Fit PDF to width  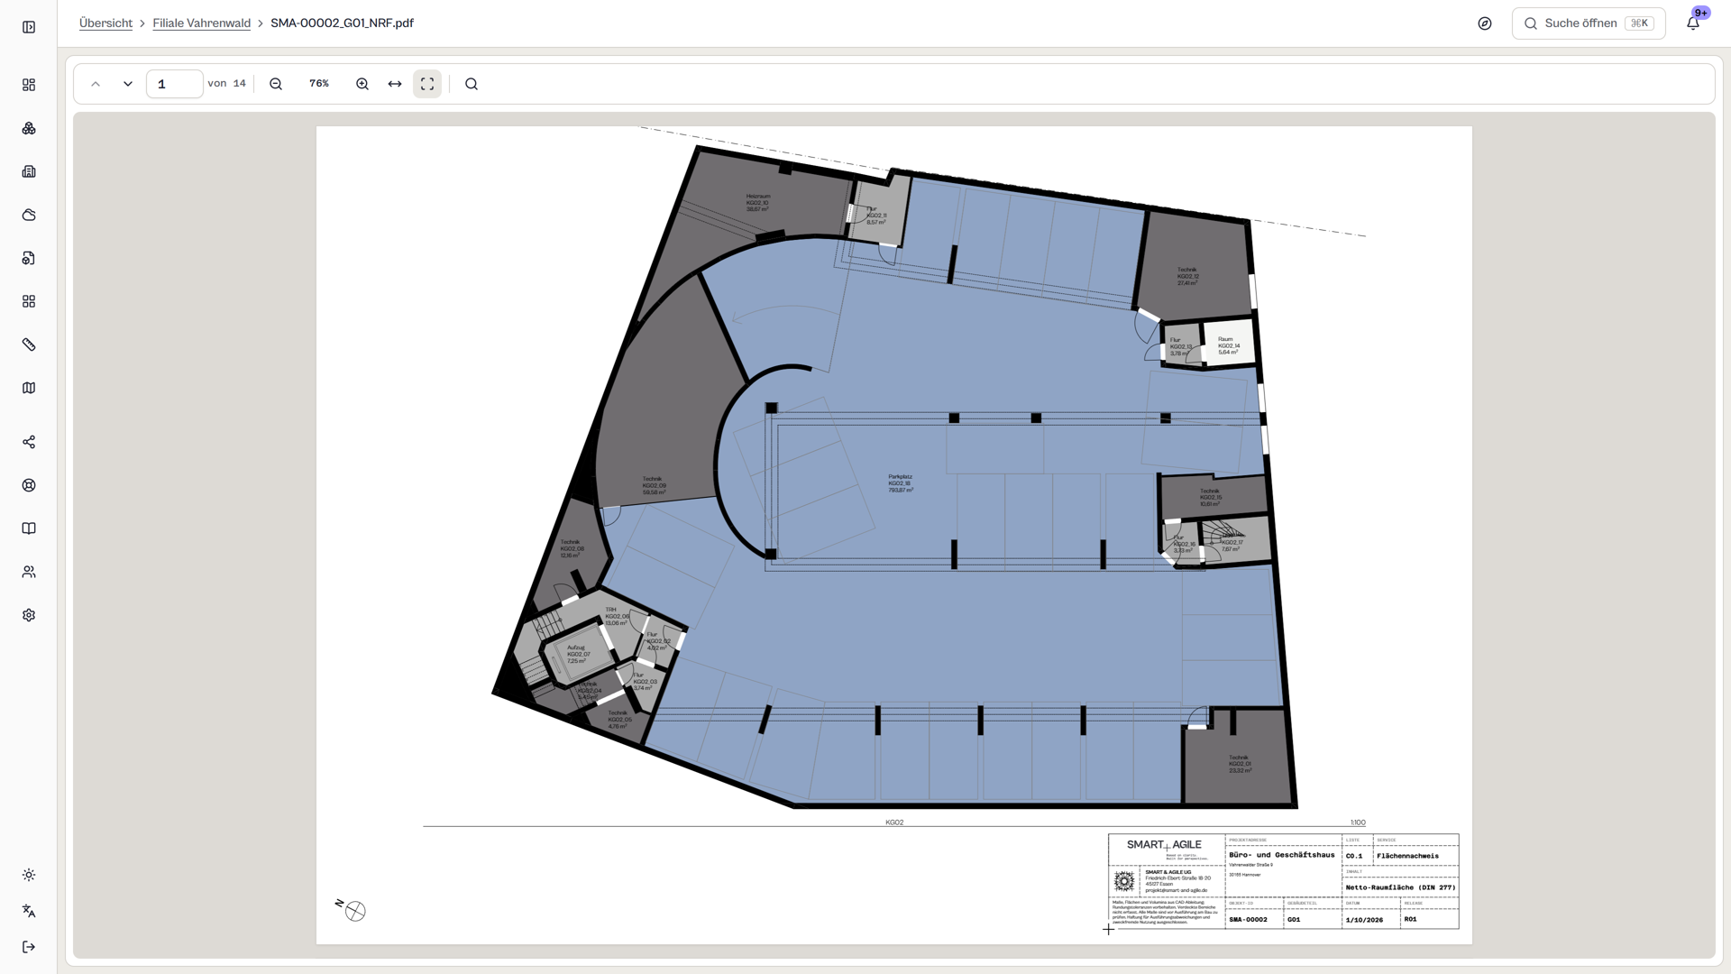[x=395, y=84]
